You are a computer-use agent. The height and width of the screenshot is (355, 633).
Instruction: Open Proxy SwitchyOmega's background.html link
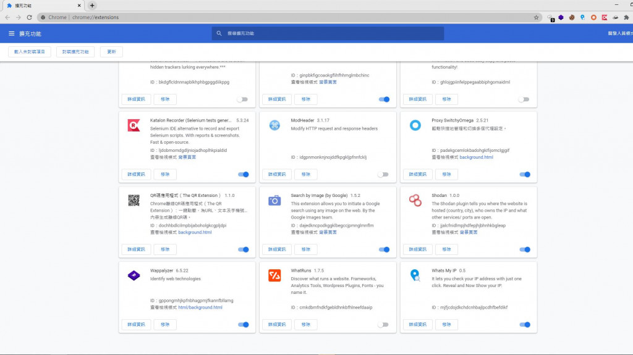(x=476, y=157)
